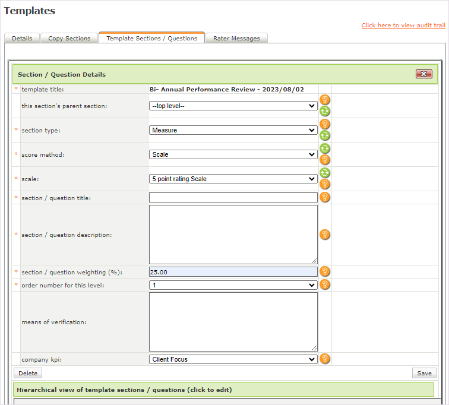
Task: Click green refresh icon for parent section
Action: point(325,111)
